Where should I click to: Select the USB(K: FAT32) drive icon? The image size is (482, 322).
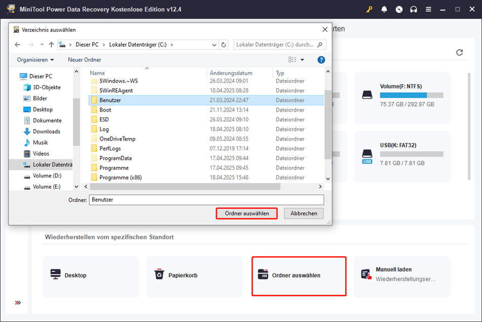pyautogui.click(x=367, y=156)
